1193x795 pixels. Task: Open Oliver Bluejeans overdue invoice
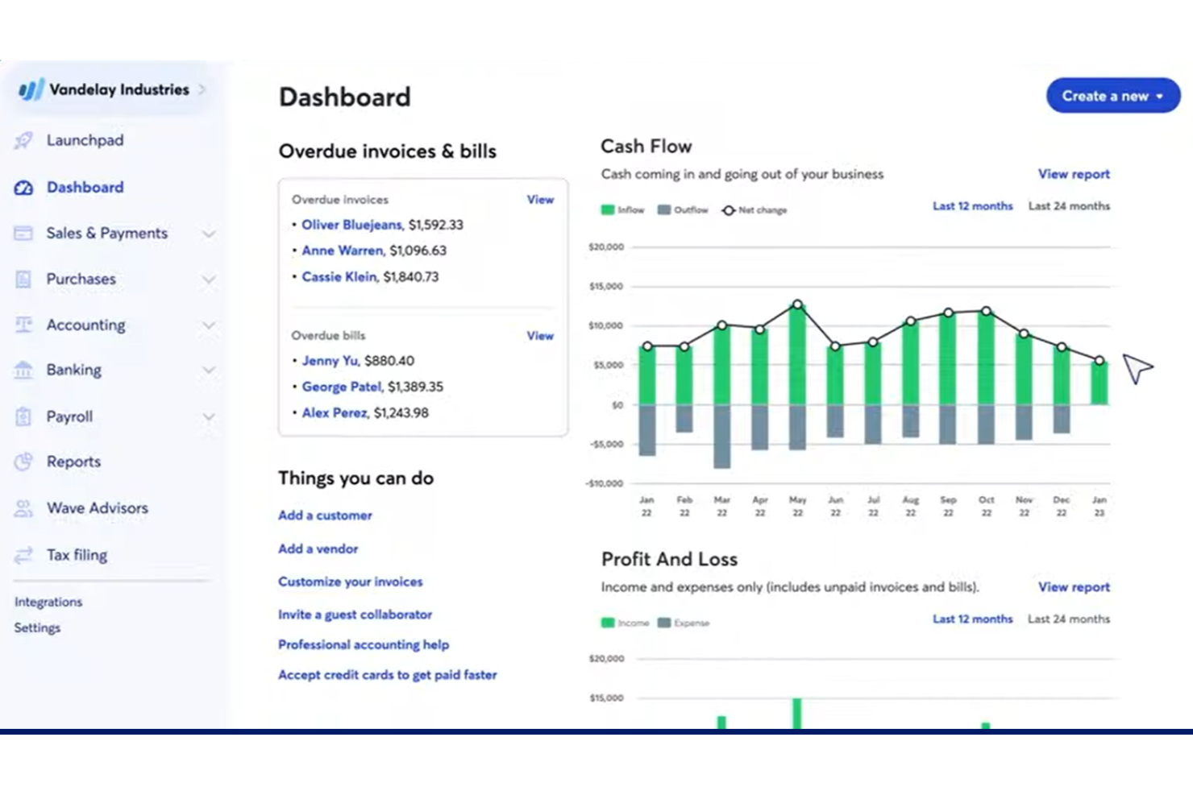(351, 225)
